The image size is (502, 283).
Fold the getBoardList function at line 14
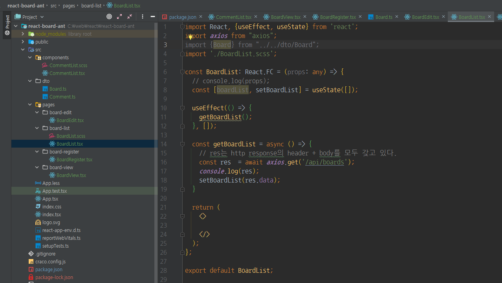182,144
